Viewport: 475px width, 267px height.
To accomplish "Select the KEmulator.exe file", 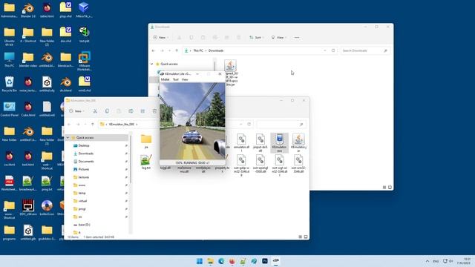I will [279, 142].
